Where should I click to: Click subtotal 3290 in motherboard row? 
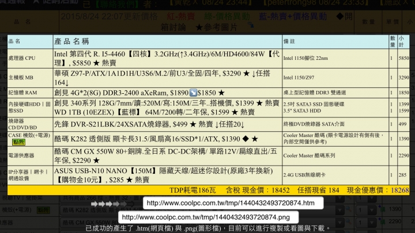[403, 78]
